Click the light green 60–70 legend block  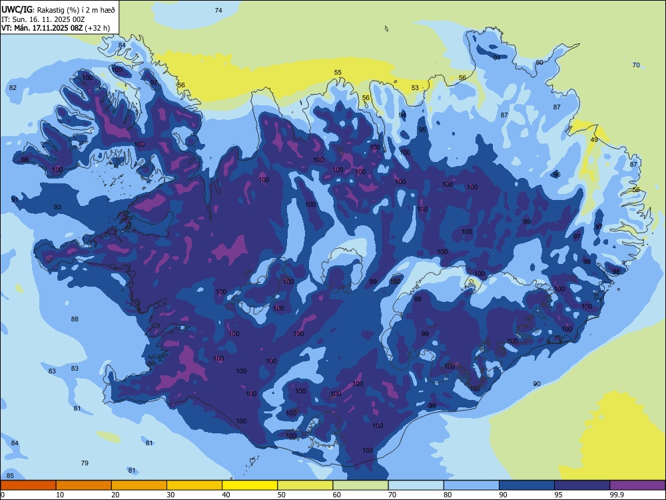click(360, 485)
